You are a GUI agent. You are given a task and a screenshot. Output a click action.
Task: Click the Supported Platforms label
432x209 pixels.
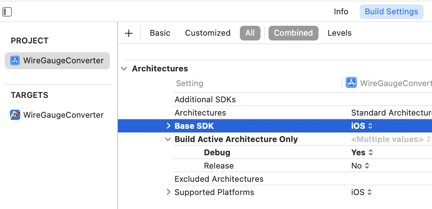(x=215, y=192)
